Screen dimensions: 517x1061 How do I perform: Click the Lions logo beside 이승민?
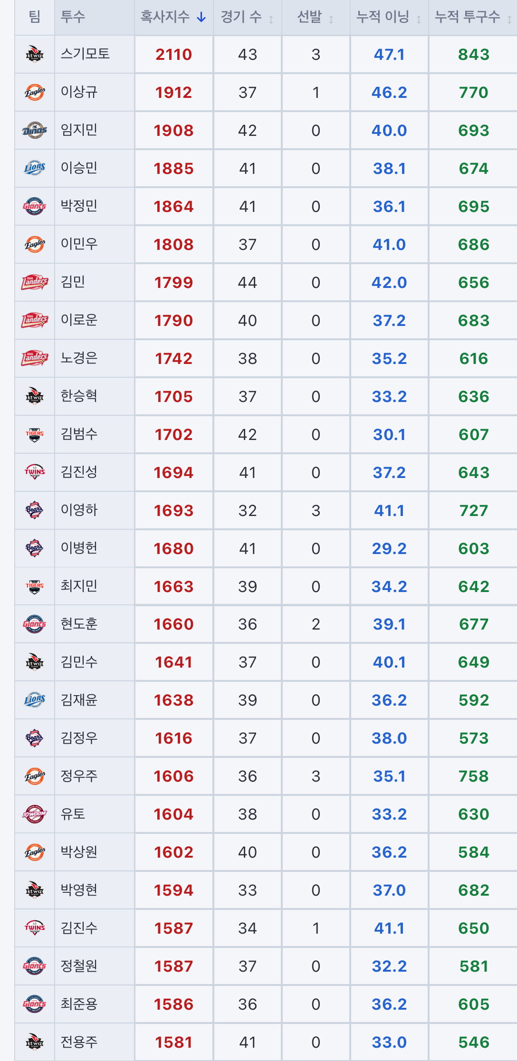coord(35,168)
